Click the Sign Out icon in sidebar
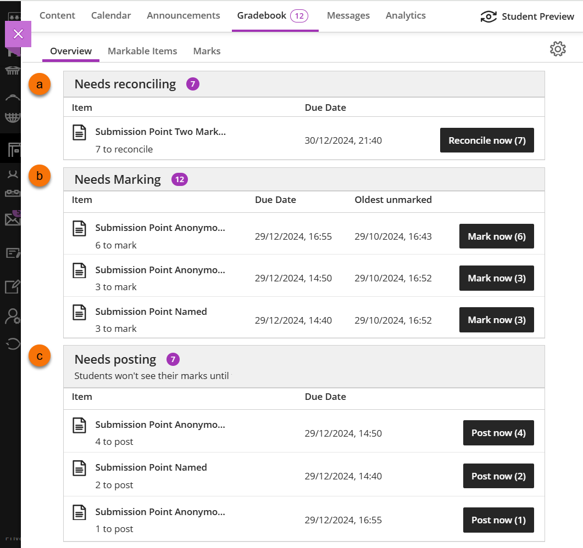This screenshot has height=548, width=583. click(x=12, y=344)
